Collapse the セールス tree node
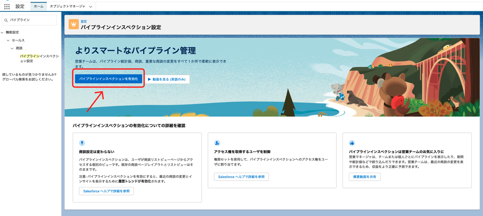483x216 pixels. pyautogui.click(x=8, y=40)
